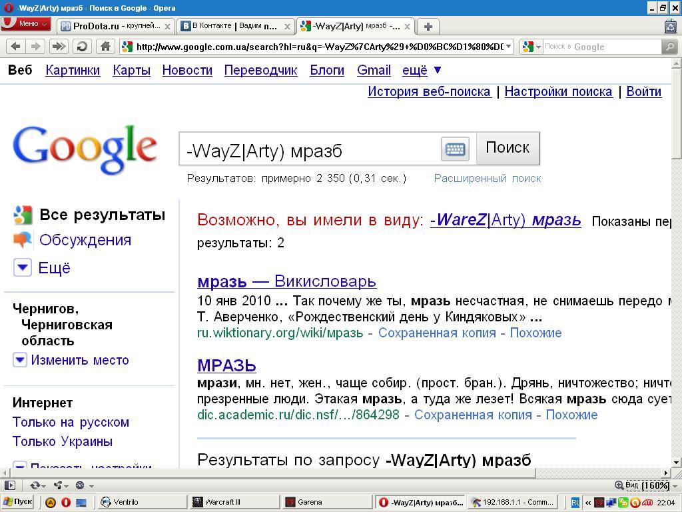This screenshot has height=512, width=682.
Task: Close the ProDota.ru tab
Action: click(167, 27)
